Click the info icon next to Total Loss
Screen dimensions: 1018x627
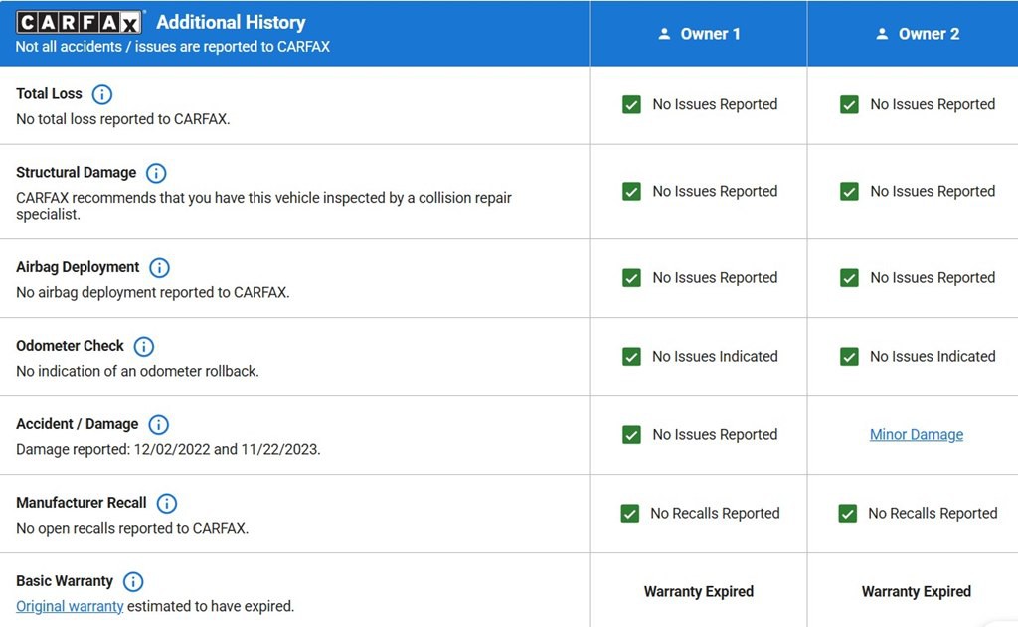point(102,94)
